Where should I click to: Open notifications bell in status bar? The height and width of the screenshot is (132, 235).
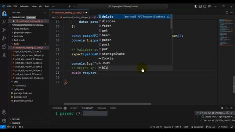click(x=232, y=127)
